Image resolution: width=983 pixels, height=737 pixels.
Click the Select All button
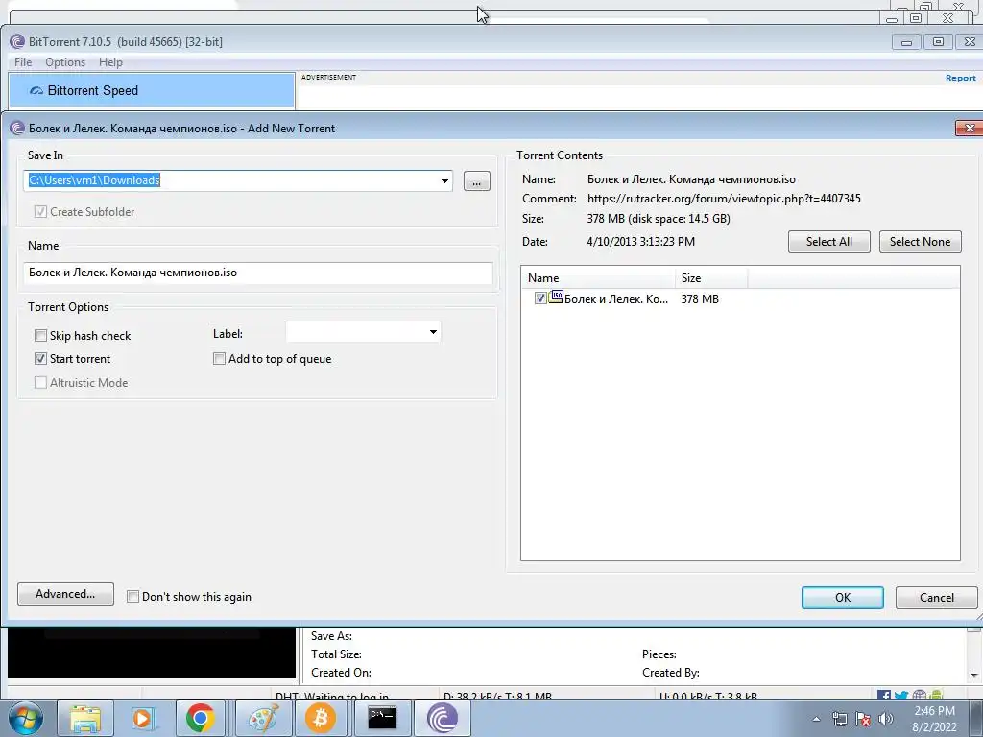tap(828, 242)
